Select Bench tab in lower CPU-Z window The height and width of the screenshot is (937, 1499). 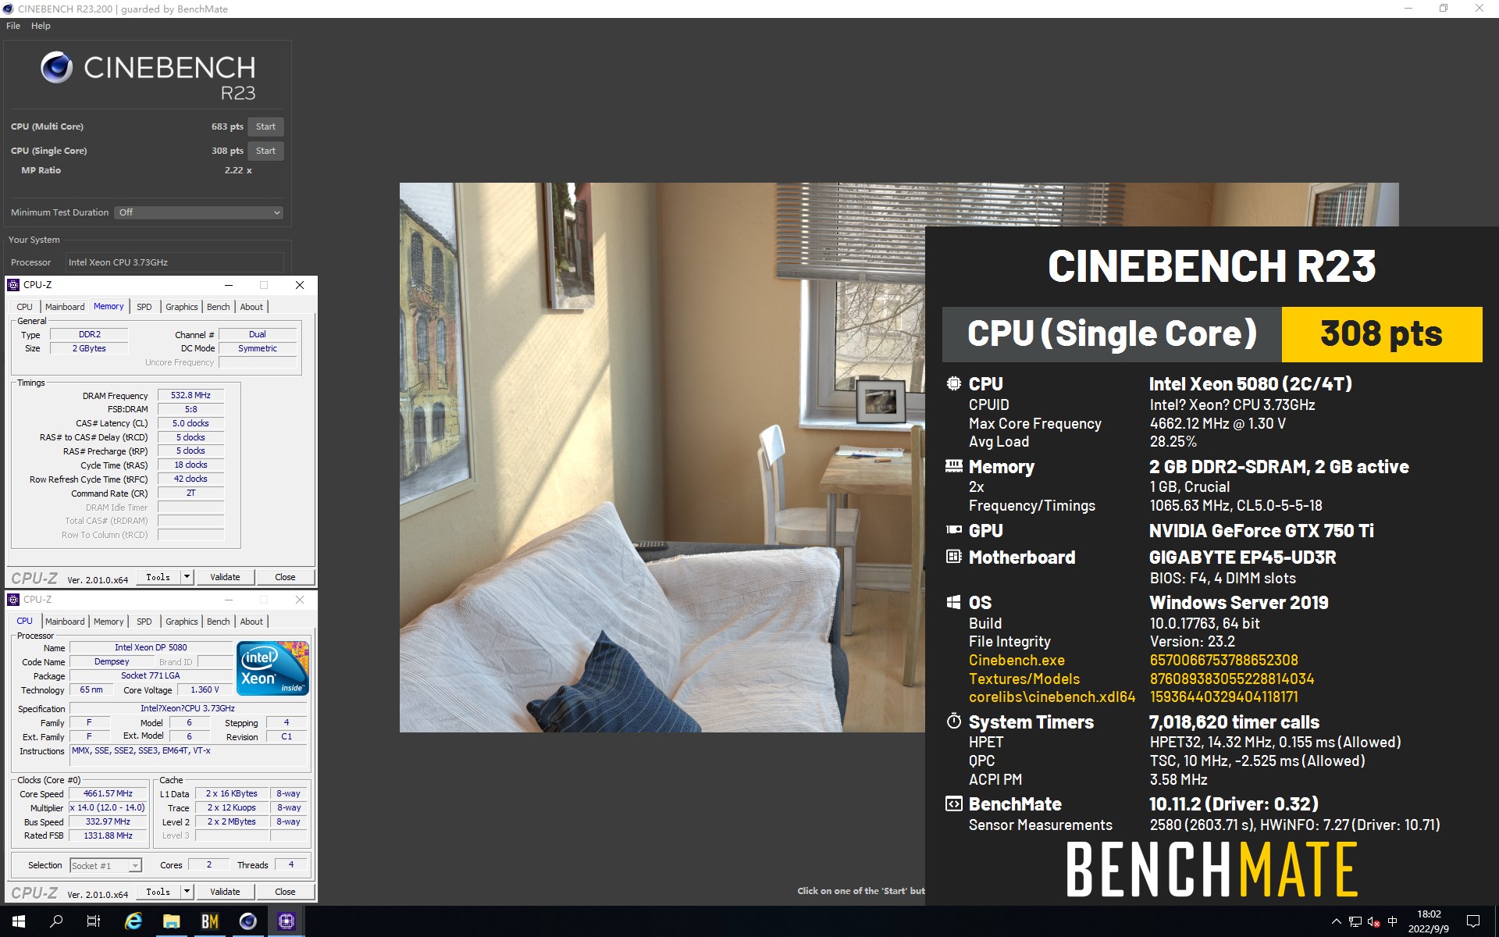[219, 622]
